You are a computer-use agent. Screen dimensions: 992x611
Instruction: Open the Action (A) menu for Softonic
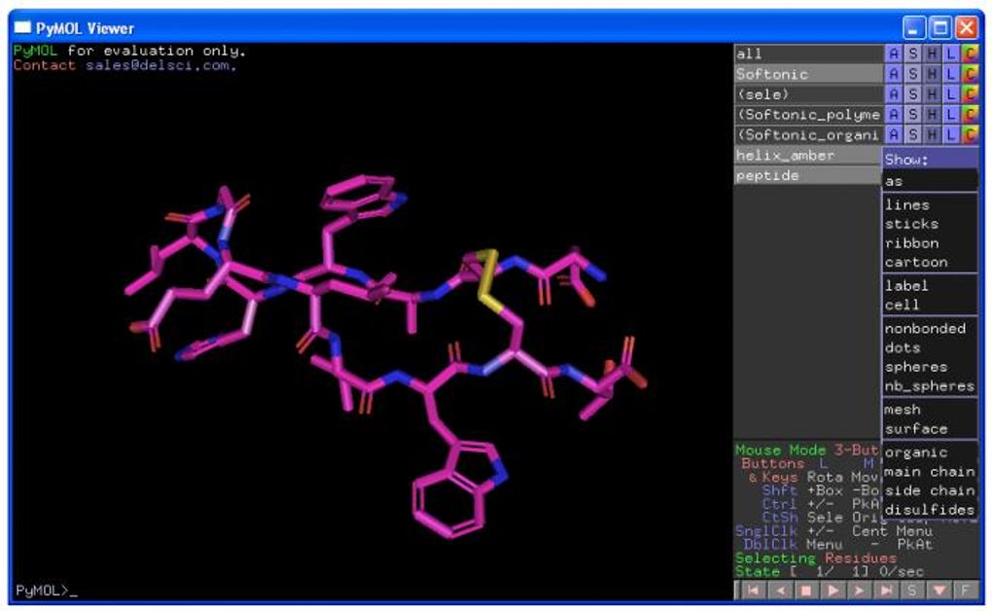894,74
